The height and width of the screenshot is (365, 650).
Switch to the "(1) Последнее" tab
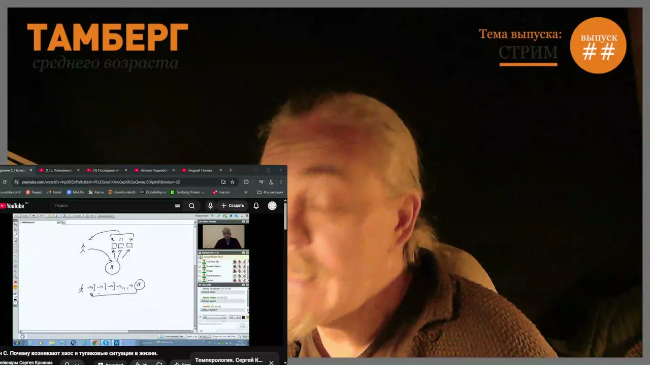[x=106, y=170]
